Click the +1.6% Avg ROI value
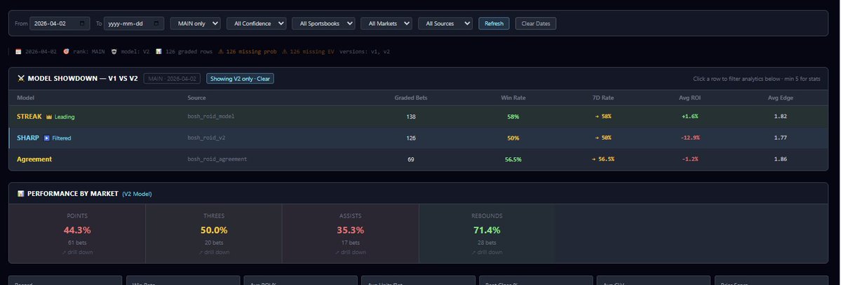The image size is (841, 285). click(x=689, y=117)
